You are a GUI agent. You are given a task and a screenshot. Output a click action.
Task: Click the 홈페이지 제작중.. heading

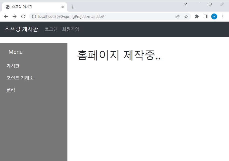click(x=119, y=55)
